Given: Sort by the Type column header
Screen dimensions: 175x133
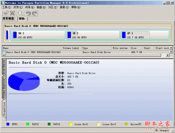Looking at the screenshot, I should [97, 48].
